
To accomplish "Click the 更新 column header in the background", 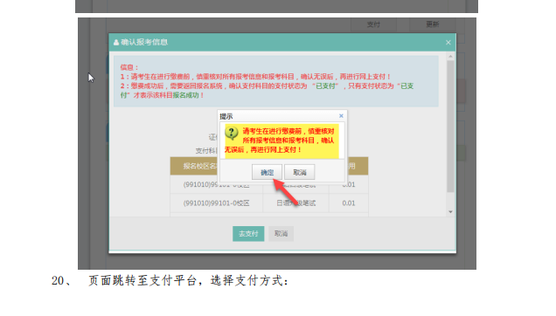I will (432, 24).
